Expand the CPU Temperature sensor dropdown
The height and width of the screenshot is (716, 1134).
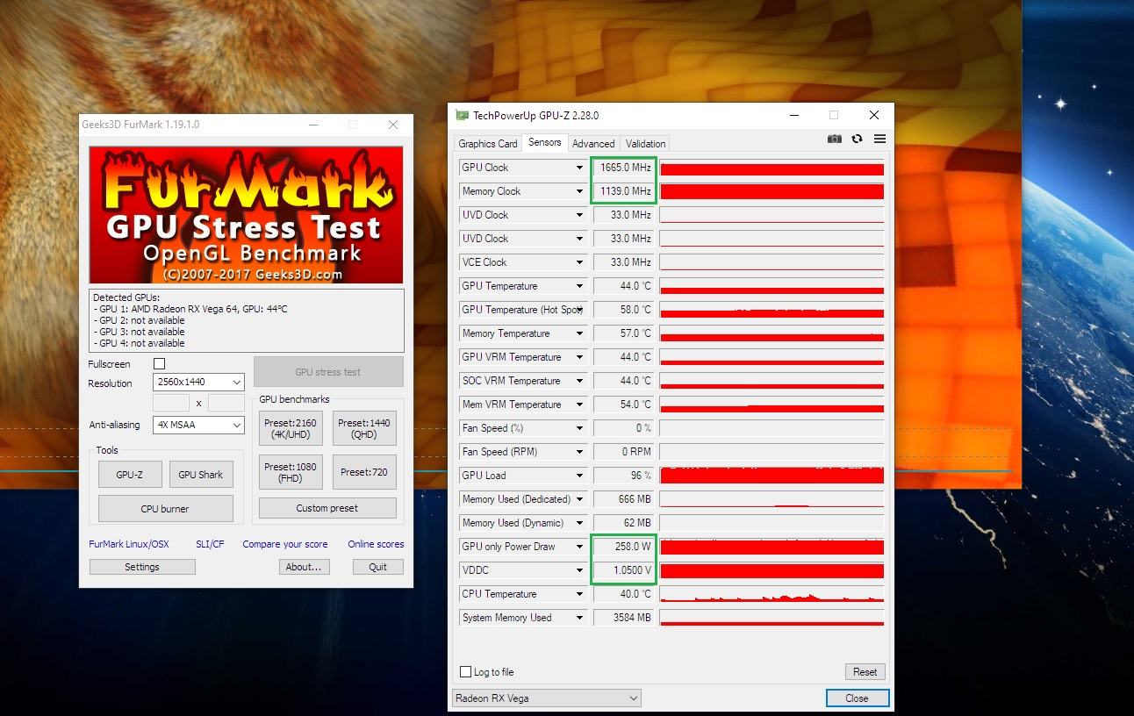coord(579,594)
